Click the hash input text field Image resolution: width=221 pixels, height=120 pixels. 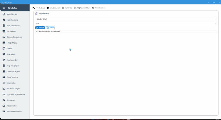[x=125, y=19]
